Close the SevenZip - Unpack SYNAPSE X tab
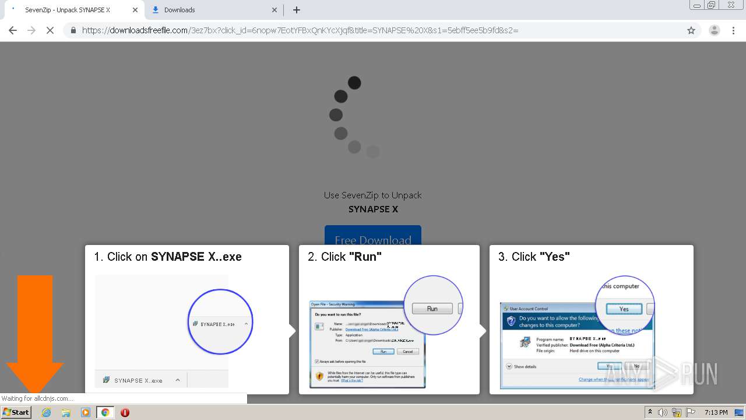The width and height of the screenshot is (746, 420). pos(135,10)
